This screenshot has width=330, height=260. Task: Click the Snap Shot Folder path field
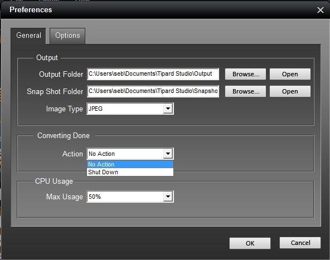click(x=153, y=91)
